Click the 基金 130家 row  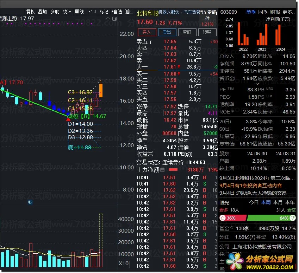coord(257,228)
